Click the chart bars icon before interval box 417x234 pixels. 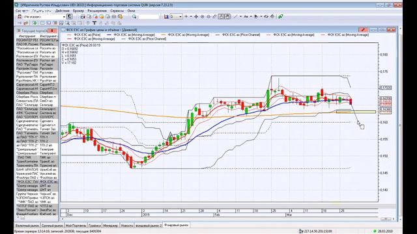(x=166, y=17)
